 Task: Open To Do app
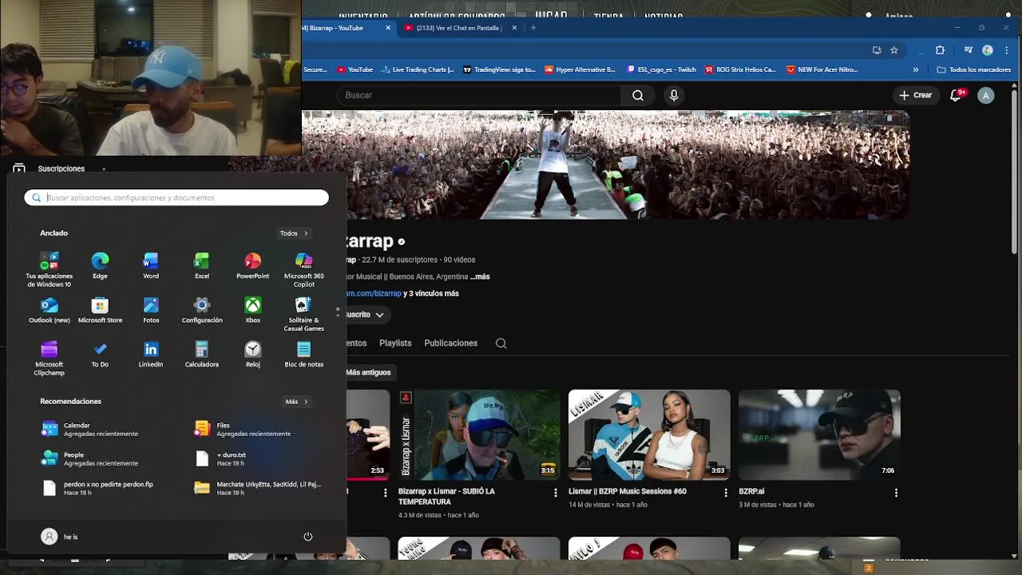(100, 355)
